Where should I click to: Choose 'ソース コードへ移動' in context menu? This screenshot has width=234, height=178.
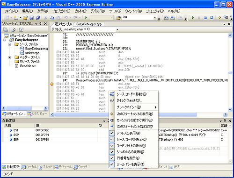134,94
